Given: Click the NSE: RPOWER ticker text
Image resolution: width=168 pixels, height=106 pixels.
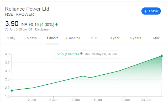Looking at the screenshot, I should point(20,15).
